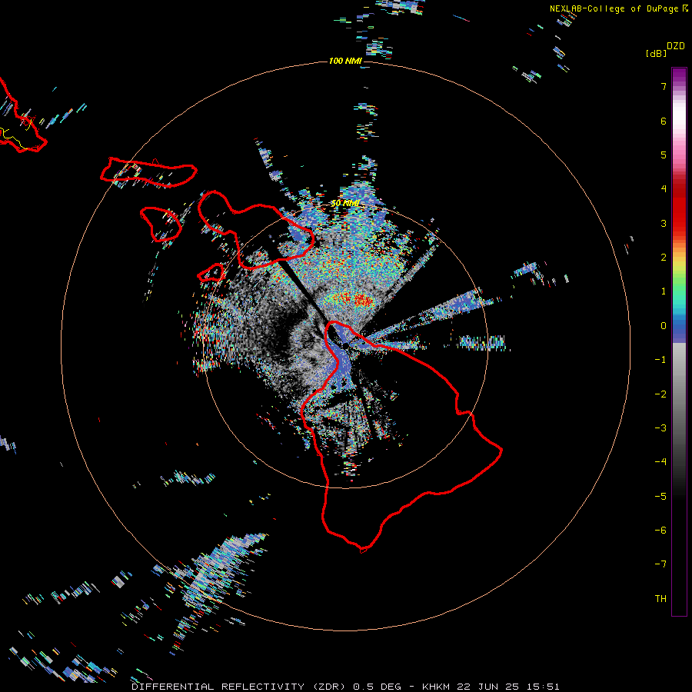This screenshot has width=692, height=692.
Task: Click the 1 value on color scale
Action: 664,291
